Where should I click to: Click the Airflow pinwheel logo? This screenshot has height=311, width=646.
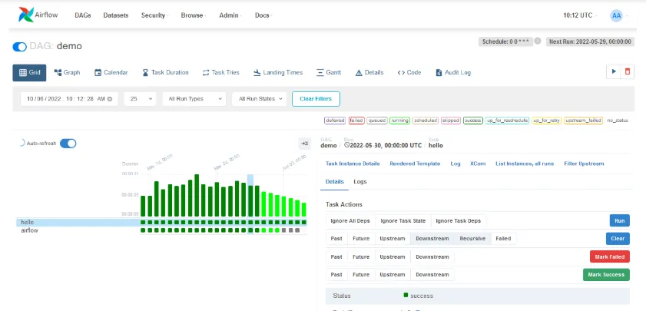tap(26, 15)
